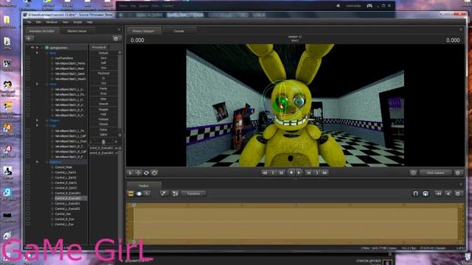Select the Primary Viewport tab
472x265 pixels.
[x=144, y=31]
